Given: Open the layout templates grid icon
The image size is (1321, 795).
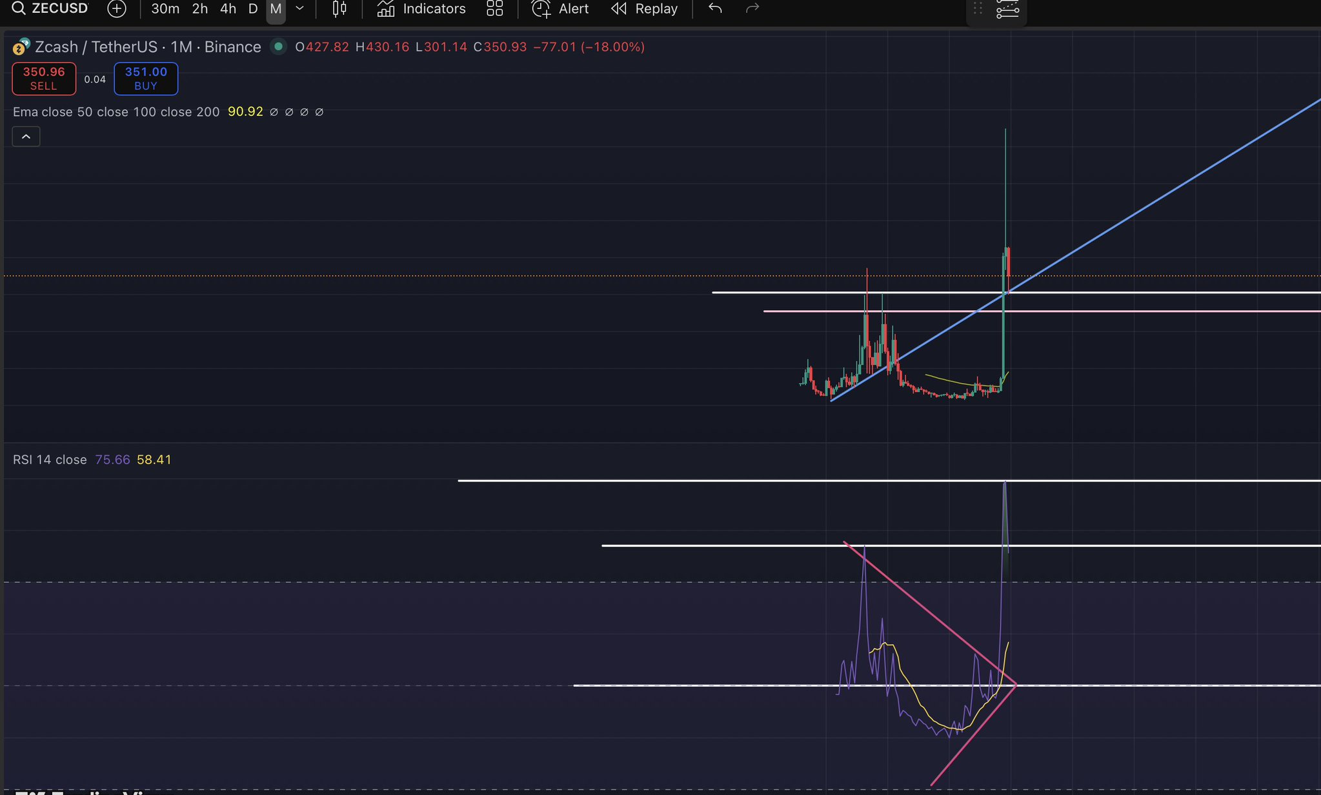Looking at the screenshot, I should [494, 8].
